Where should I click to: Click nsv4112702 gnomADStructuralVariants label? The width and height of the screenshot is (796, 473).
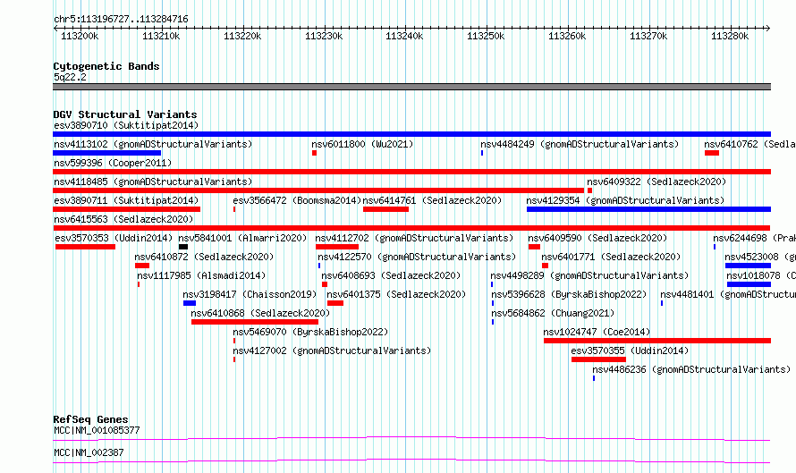tap(414, 238)
